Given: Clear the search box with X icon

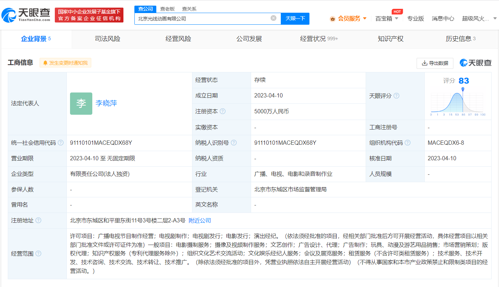Looking at the screenshot, I should [x=273, y=18].
